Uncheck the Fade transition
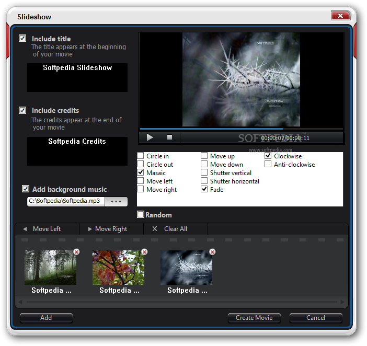The width and height of the screenshot is (367, 346). click(x=204, y=190)
